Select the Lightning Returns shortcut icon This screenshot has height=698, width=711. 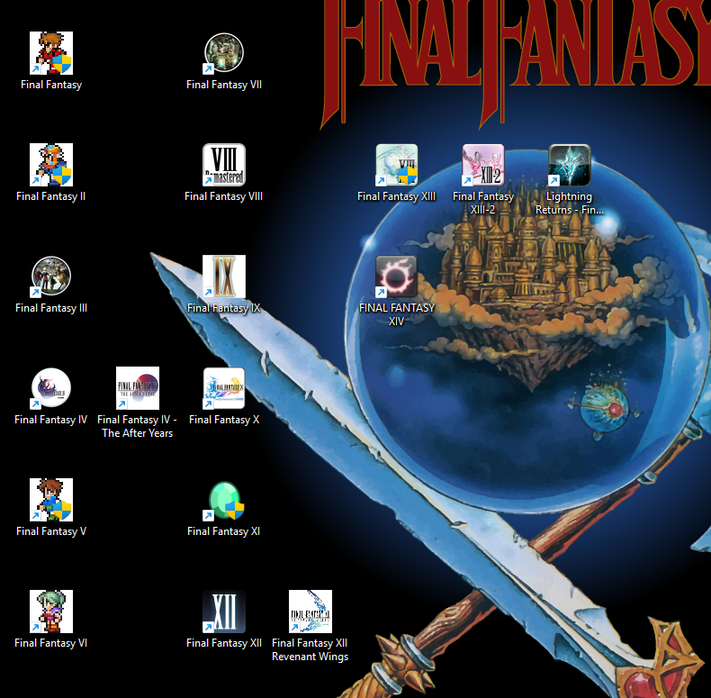coord(570,165)
